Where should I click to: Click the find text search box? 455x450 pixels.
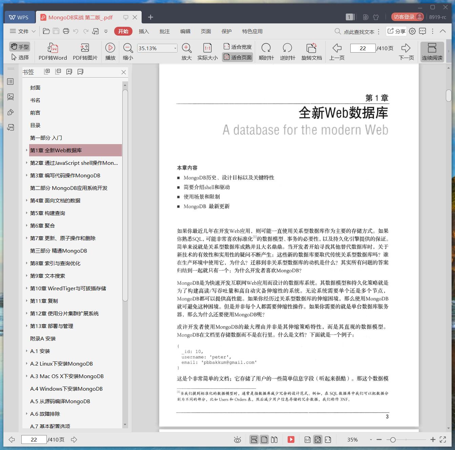point(355,32)
